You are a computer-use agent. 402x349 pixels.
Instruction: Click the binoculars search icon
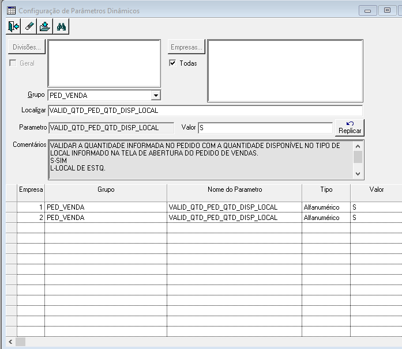(61, 26)
